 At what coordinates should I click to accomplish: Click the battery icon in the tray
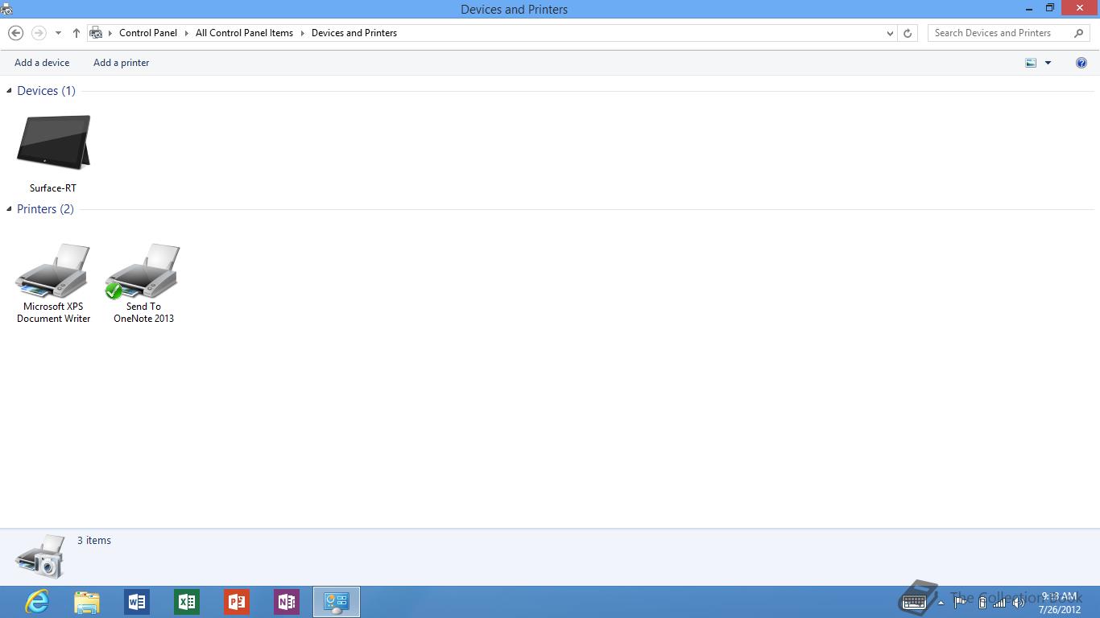[x=982, y=602]
